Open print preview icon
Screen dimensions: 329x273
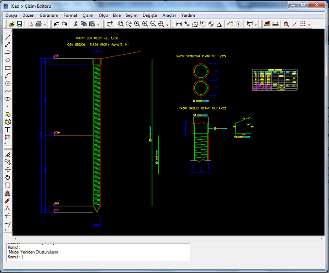[30, 24]
